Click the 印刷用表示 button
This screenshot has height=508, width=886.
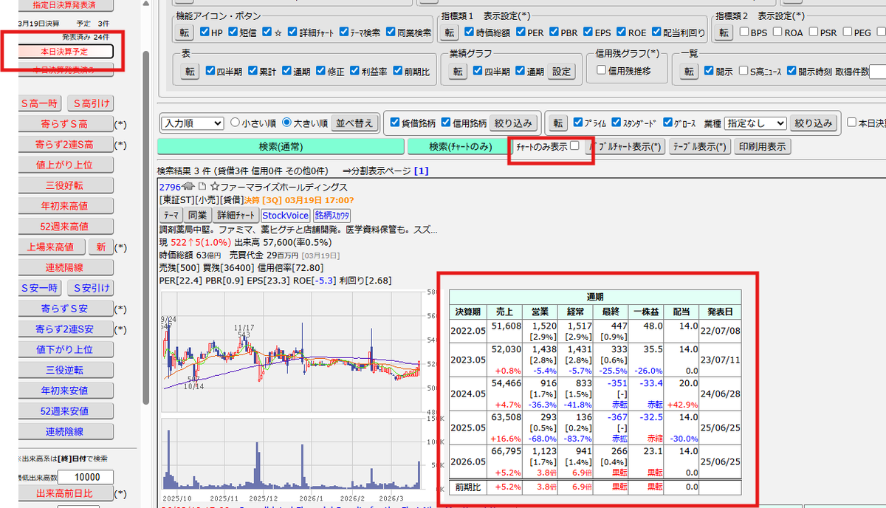click(x=762, y=147)
